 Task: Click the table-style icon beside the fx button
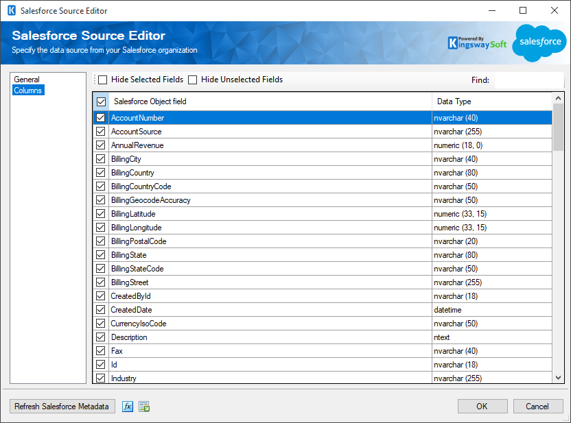tap(144, 407)
